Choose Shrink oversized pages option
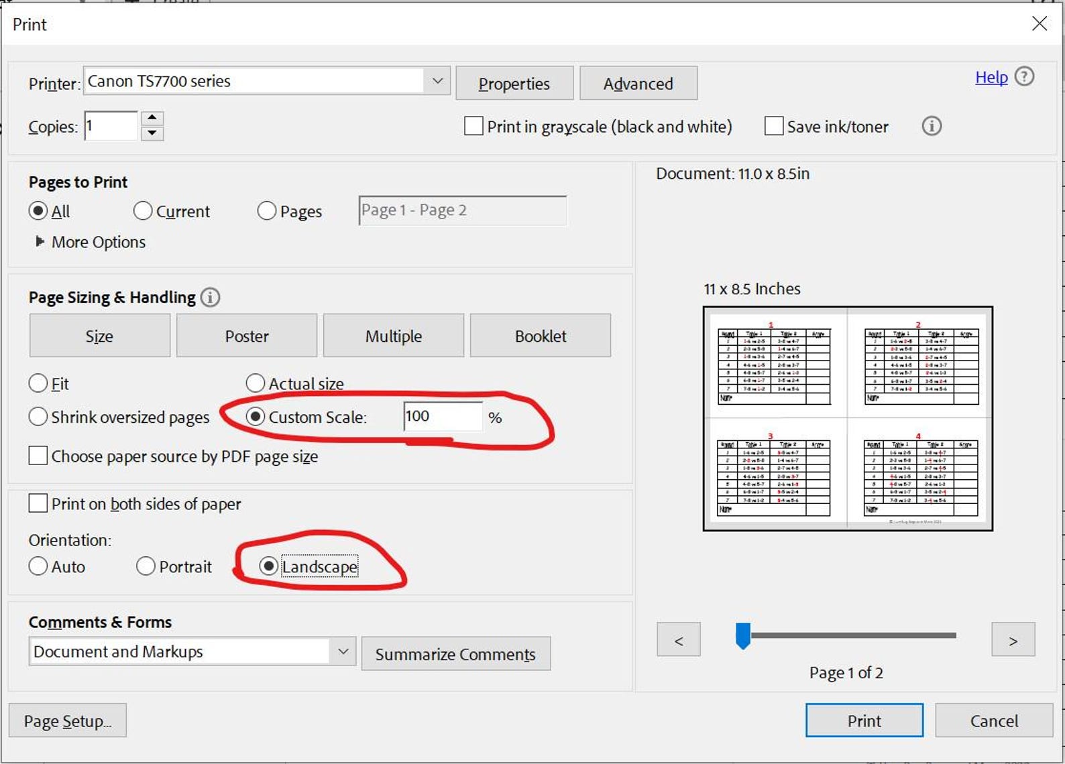 click(x=38, y=417)
